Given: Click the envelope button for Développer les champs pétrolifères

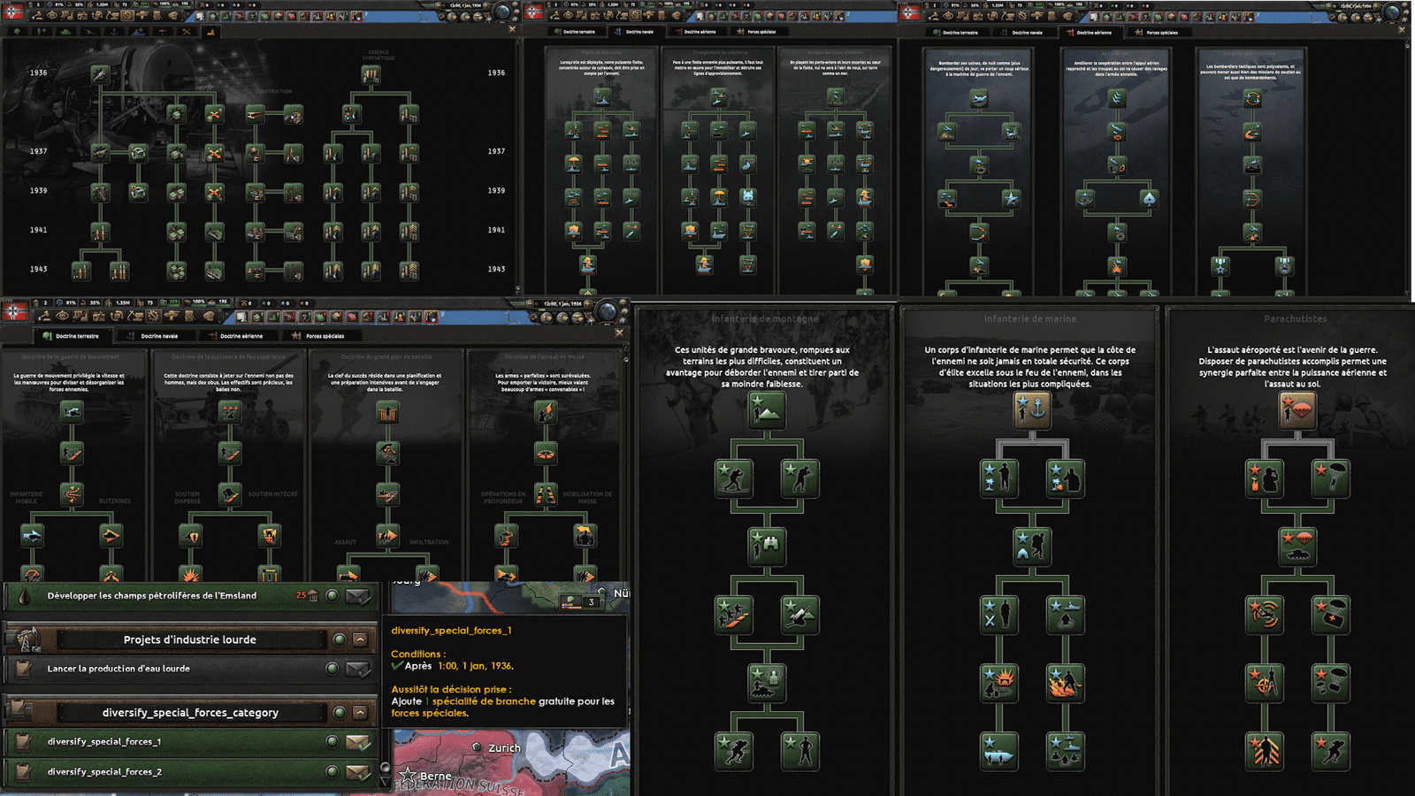Looking at the screenshot, I should (x=358, y=596).
